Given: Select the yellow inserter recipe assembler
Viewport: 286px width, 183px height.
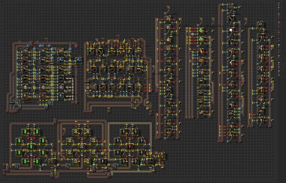Looking at the screenshot, I should pyautogui.click(x=25, y=69).
